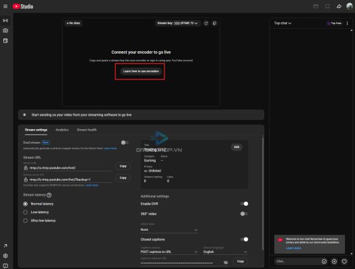Toggle Closed captions switch
The width and height of the screenshot is (355, 269).
click(x=245, y=239)
